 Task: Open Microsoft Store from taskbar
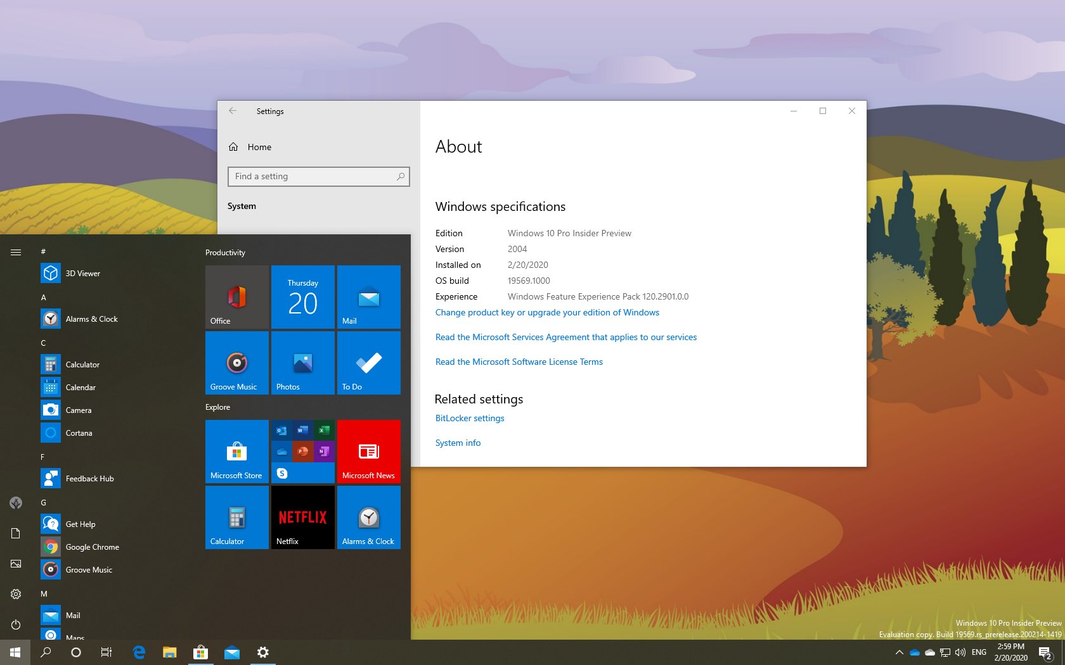pos(200,652)
